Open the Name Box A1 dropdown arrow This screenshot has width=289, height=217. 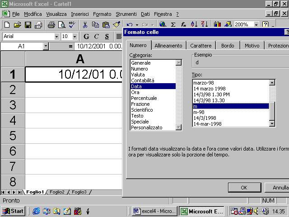(x=46, y=46)
